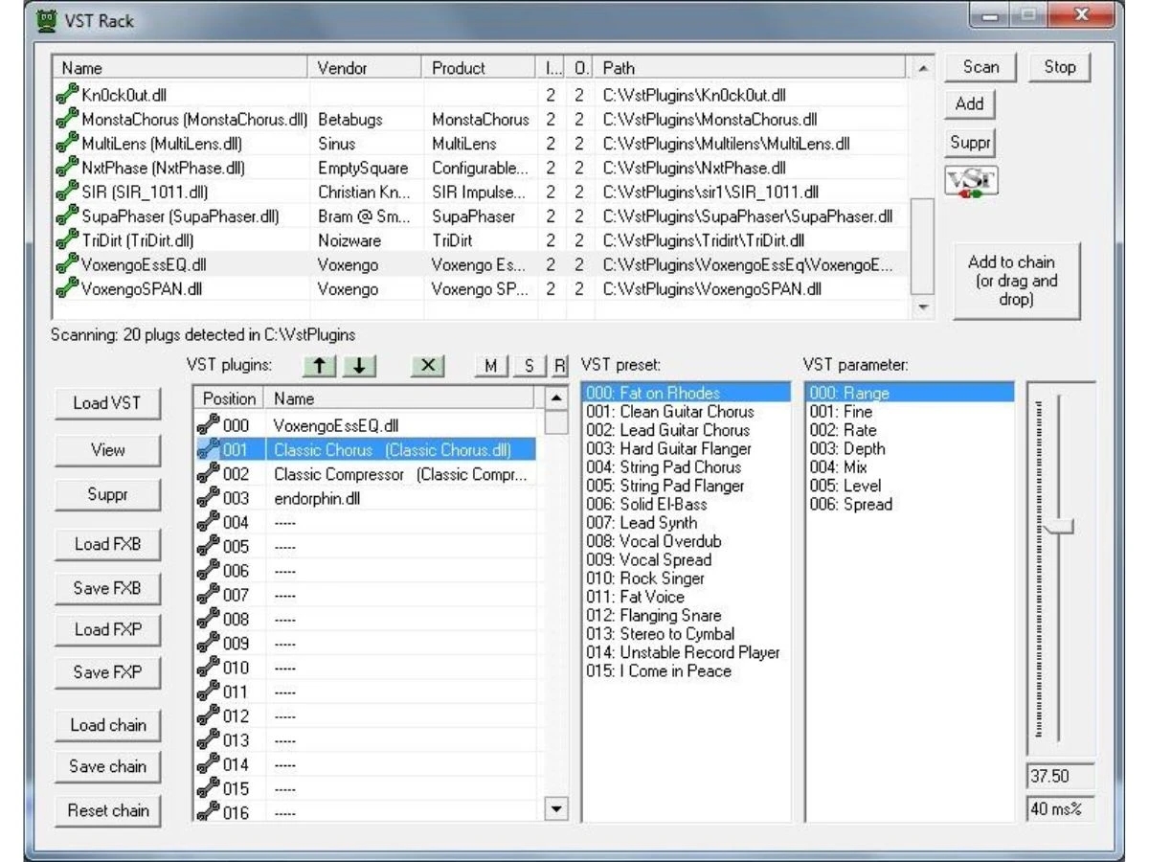Click plug icon of chain position 001

(208, 449)
